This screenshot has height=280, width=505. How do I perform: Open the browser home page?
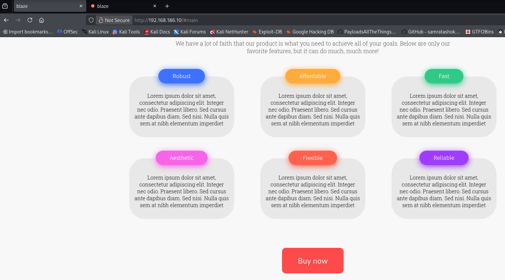(x=41, y=20)
